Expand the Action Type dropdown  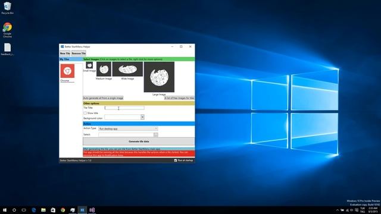click(128, 129)
